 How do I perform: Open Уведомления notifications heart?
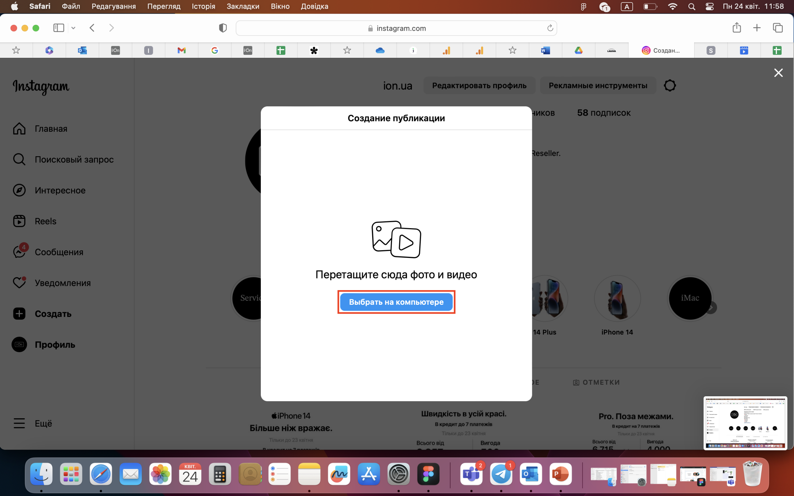point(52,283)
